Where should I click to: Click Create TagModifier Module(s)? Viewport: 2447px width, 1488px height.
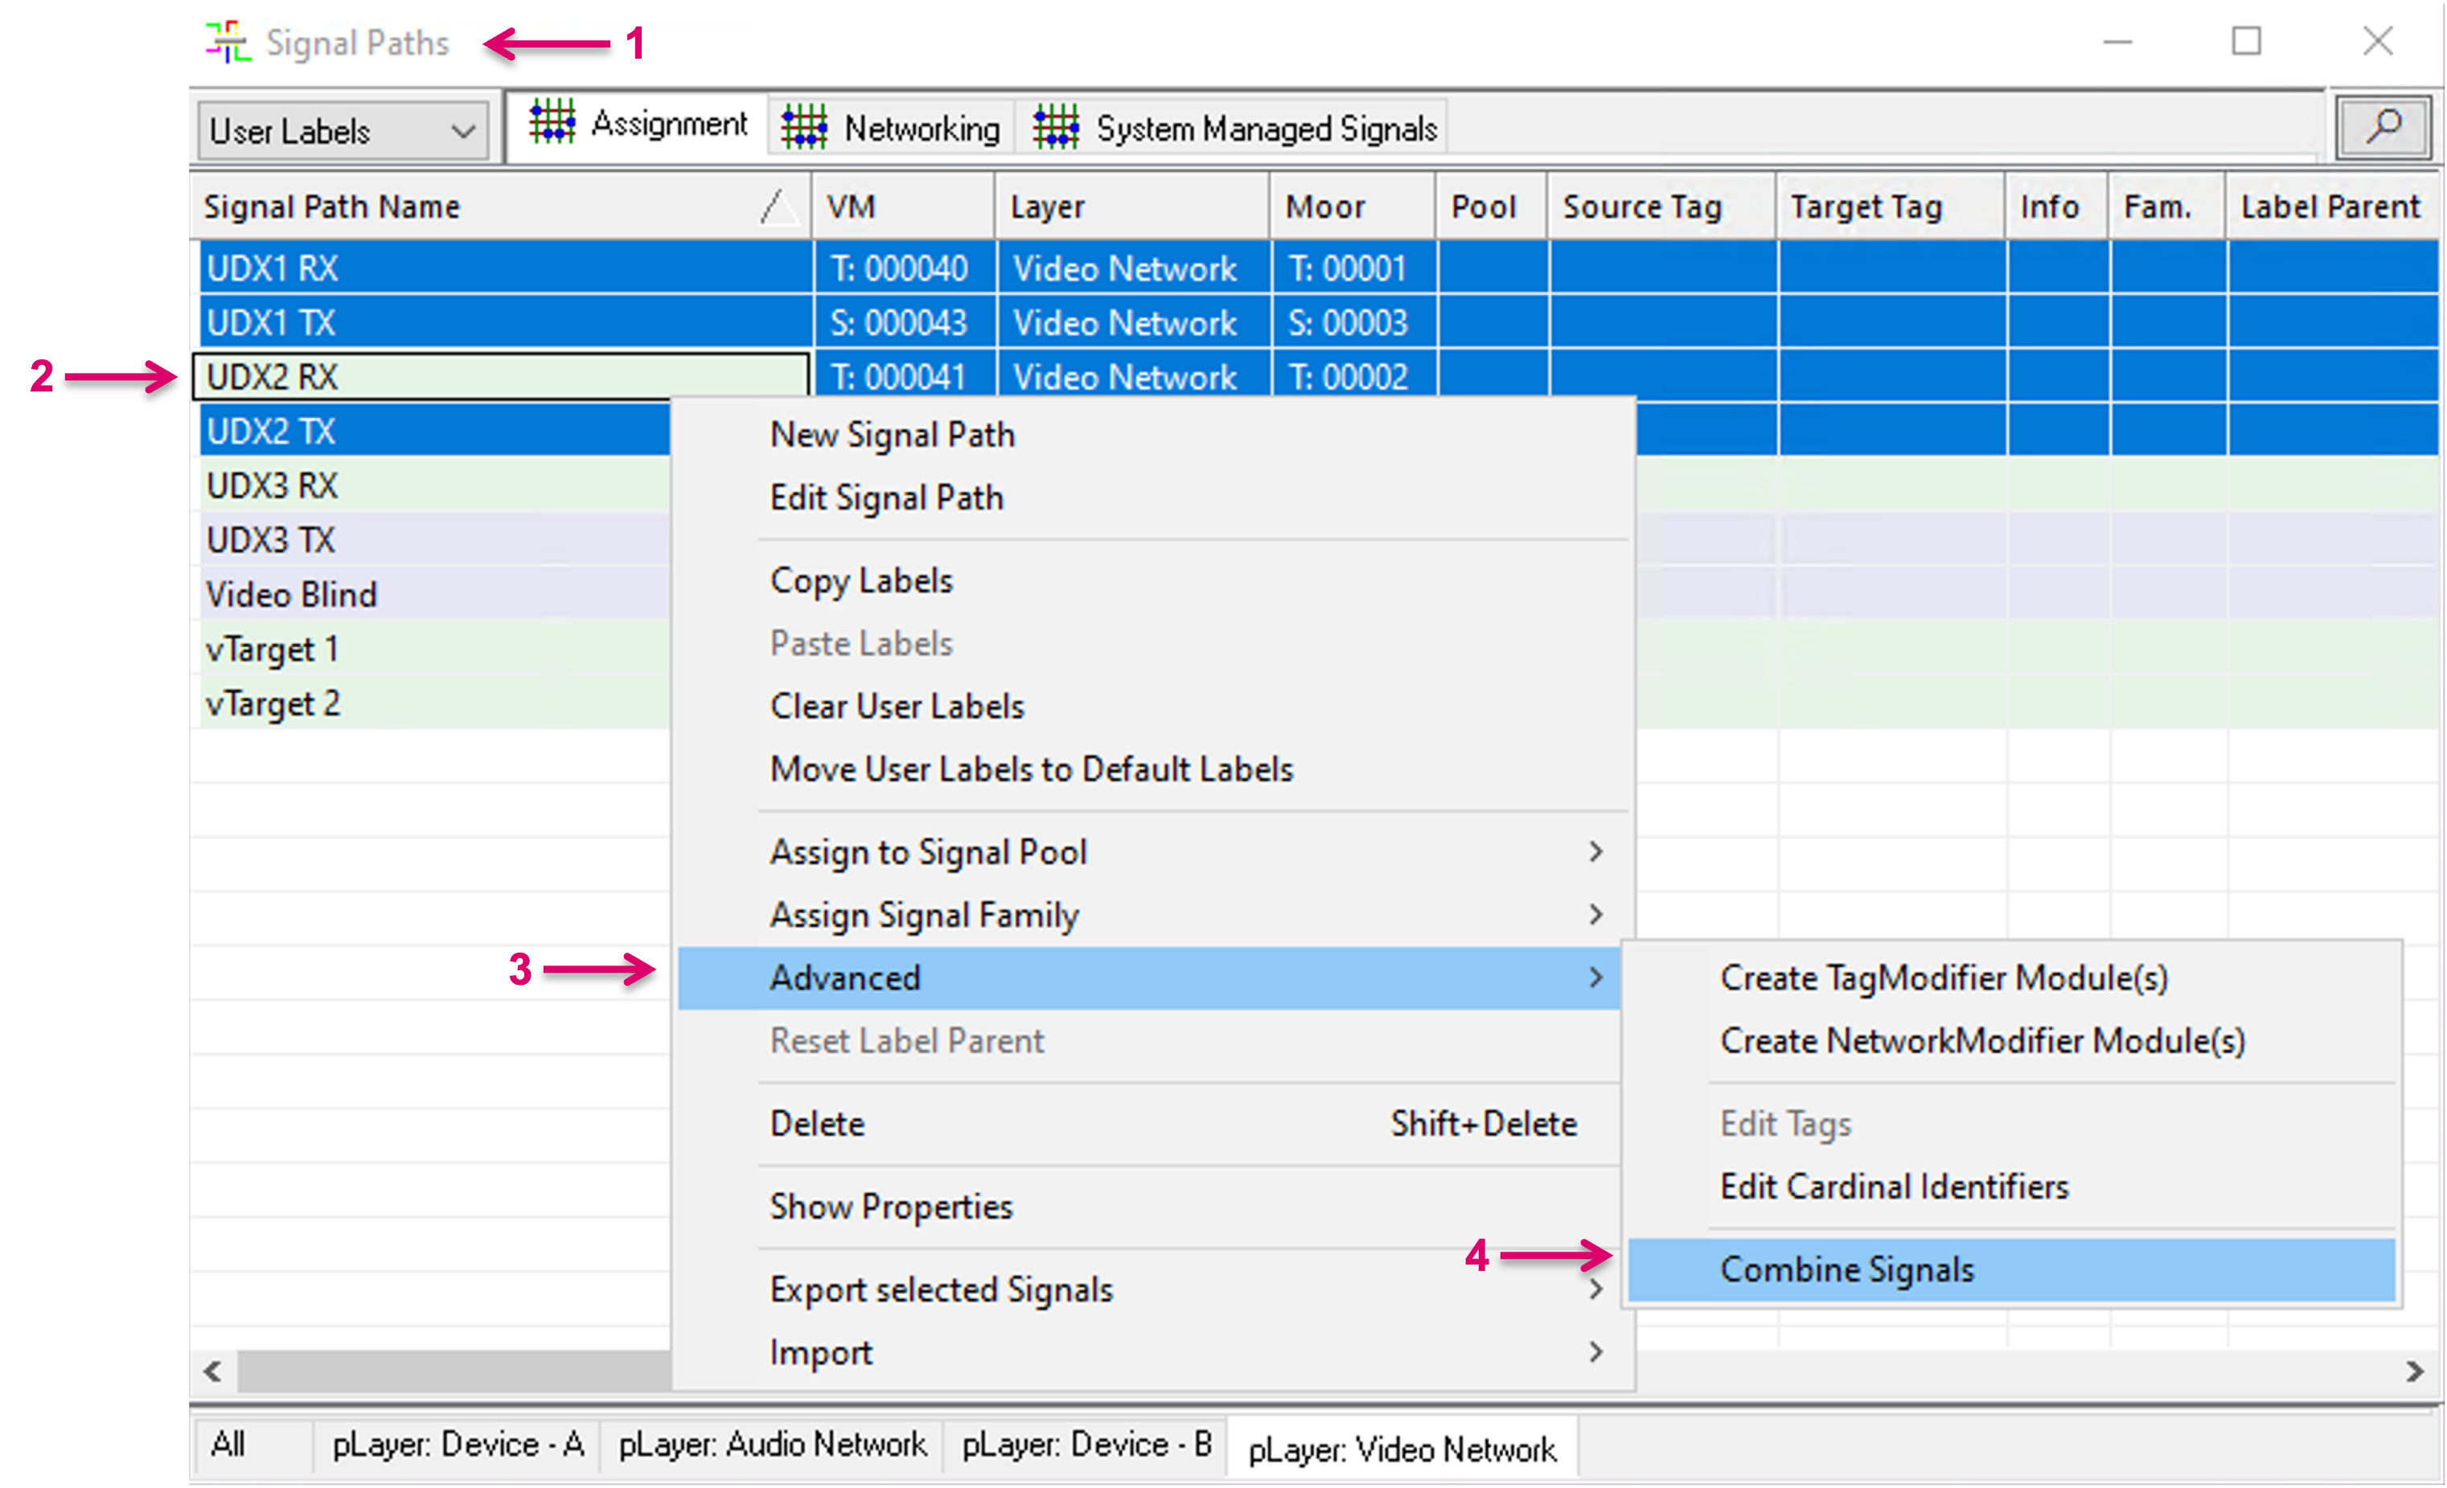[1943, 978]
